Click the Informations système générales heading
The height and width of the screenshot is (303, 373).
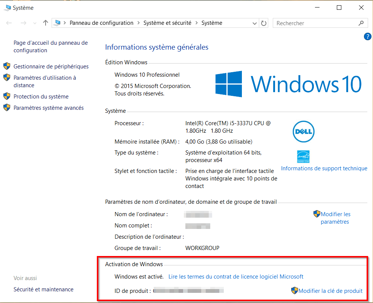(156, 47)
